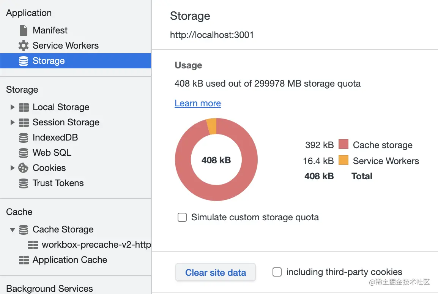This screenshot has height=294, width=438.
Task: Switch to the Storage section panel
Action: (22, 90)
